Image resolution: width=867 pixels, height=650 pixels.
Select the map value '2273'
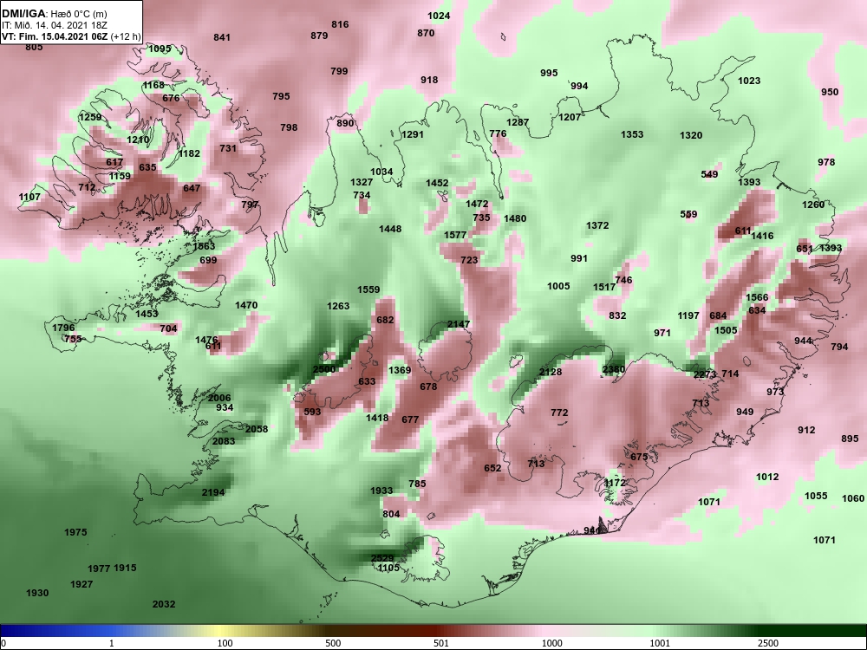pos(705,374)
